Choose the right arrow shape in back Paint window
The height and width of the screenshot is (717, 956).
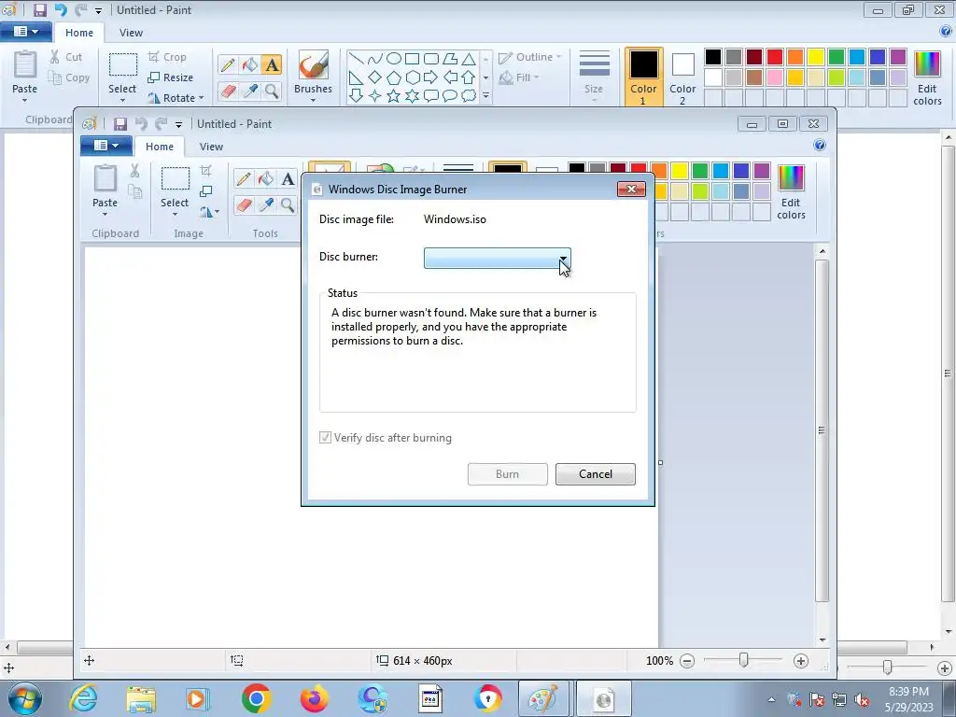point(430,77)
